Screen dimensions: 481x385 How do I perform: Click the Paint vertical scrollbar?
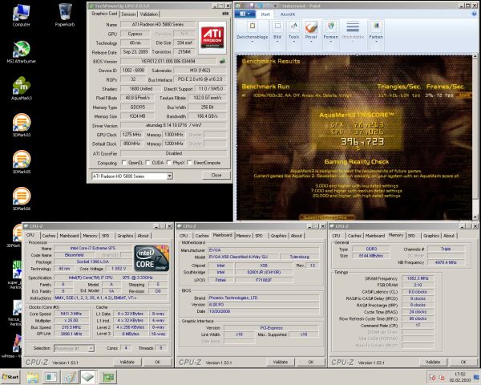click(x=475, y=137)
